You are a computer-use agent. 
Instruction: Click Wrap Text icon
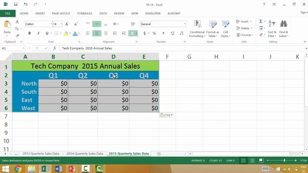[133, 24]
